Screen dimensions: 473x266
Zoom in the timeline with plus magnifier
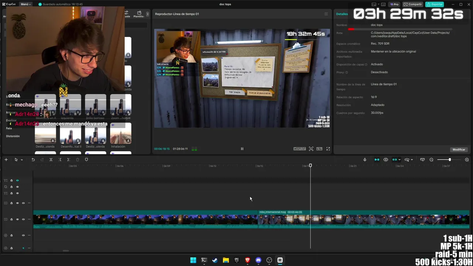(467, 160)
